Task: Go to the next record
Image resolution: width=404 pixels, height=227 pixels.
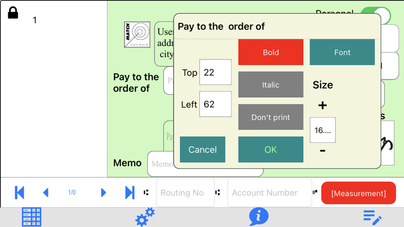Action: pos(103,193)
